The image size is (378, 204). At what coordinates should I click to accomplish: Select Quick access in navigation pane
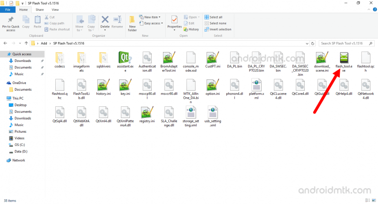[22, 54]
